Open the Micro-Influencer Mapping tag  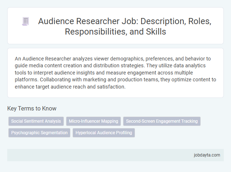(93, 121)
